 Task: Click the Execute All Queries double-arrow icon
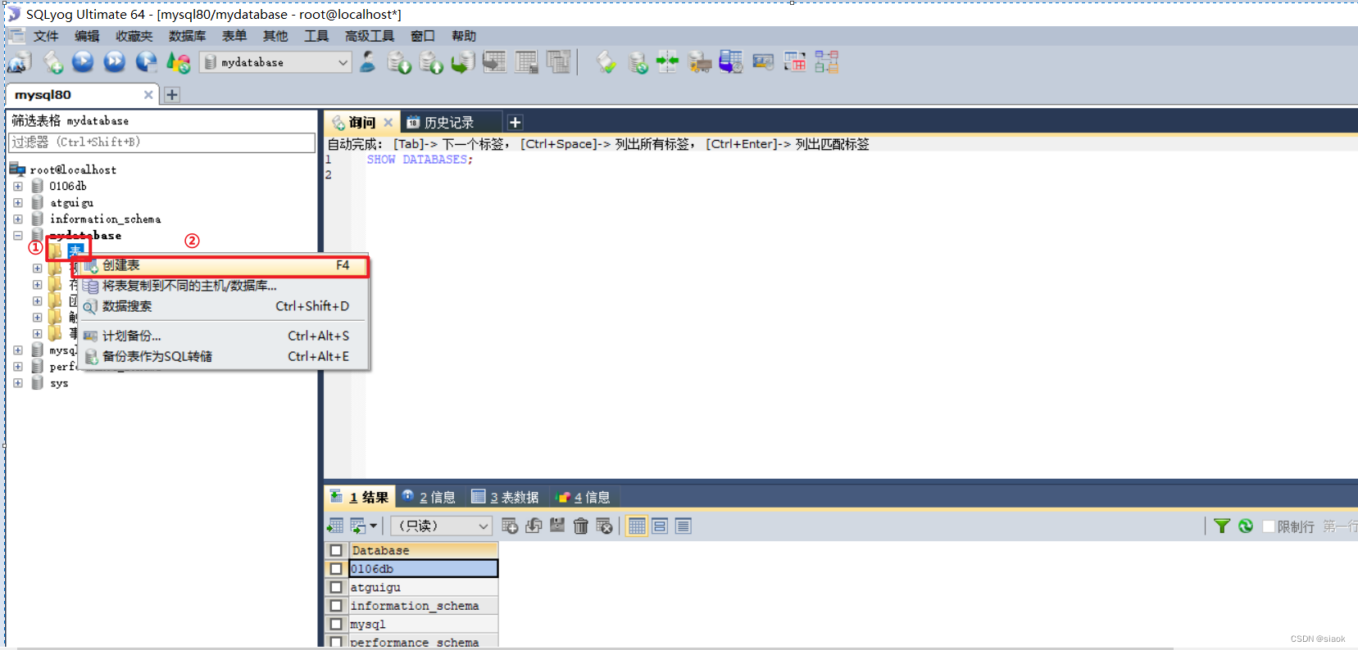coord(115,62)
